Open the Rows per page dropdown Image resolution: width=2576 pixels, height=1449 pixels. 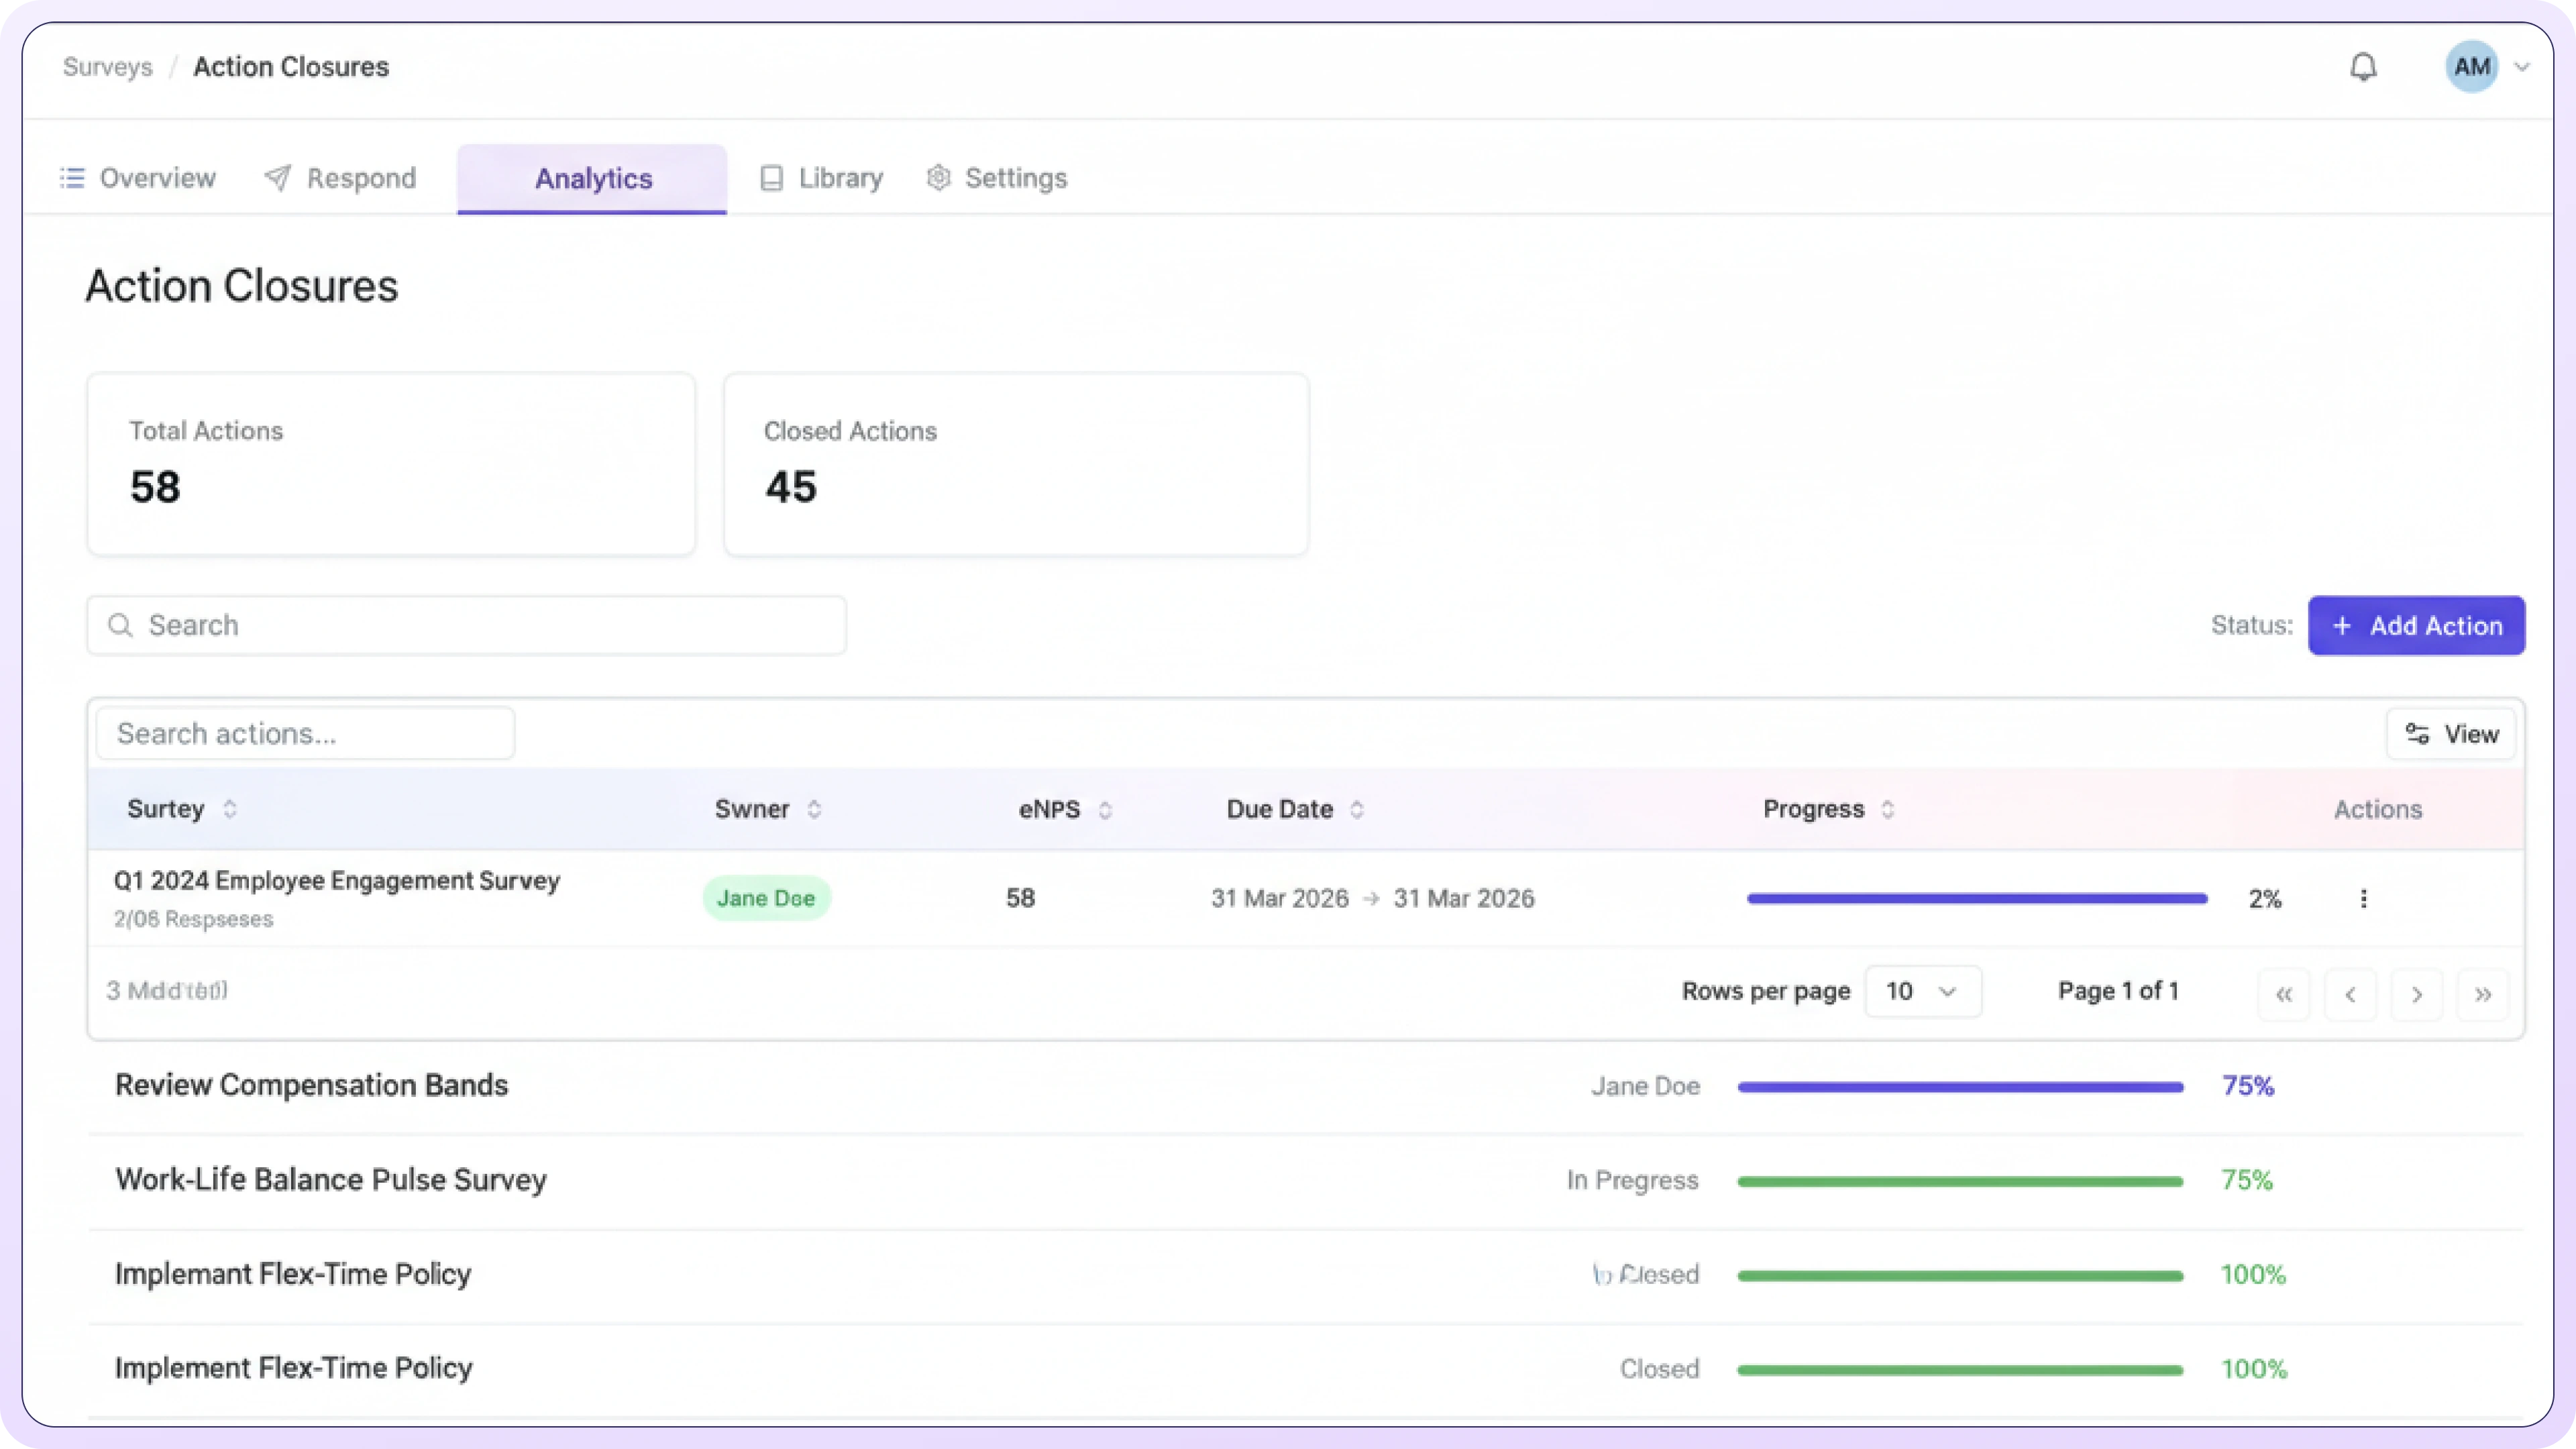[x=1922, y=991]
